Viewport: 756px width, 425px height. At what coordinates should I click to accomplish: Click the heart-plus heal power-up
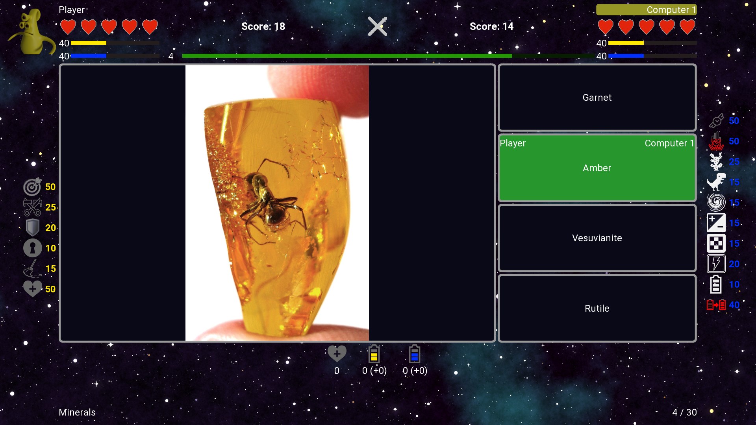(x=32, y=289)
